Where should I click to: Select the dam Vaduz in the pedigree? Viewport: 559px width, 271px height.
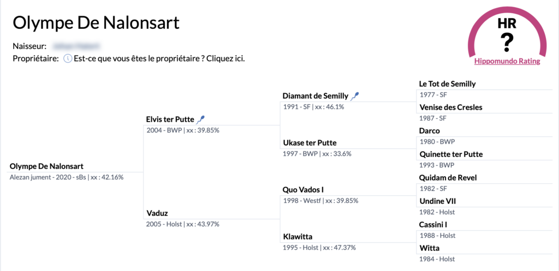pyautogui.click(x=157, y=213)
